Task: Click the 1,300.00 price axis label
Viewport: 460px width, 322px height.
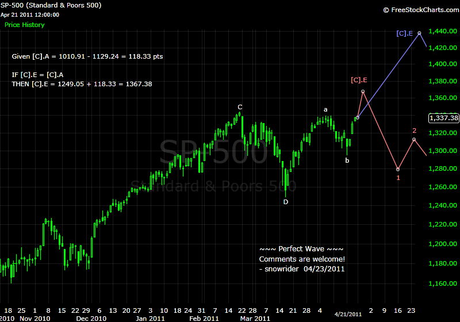Action: (x=443, y=151)
